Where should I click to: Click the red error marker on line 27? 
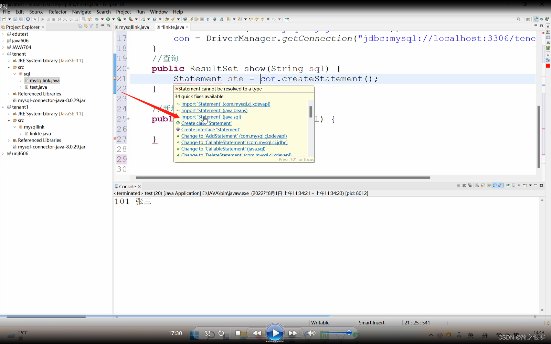point(115,139)
